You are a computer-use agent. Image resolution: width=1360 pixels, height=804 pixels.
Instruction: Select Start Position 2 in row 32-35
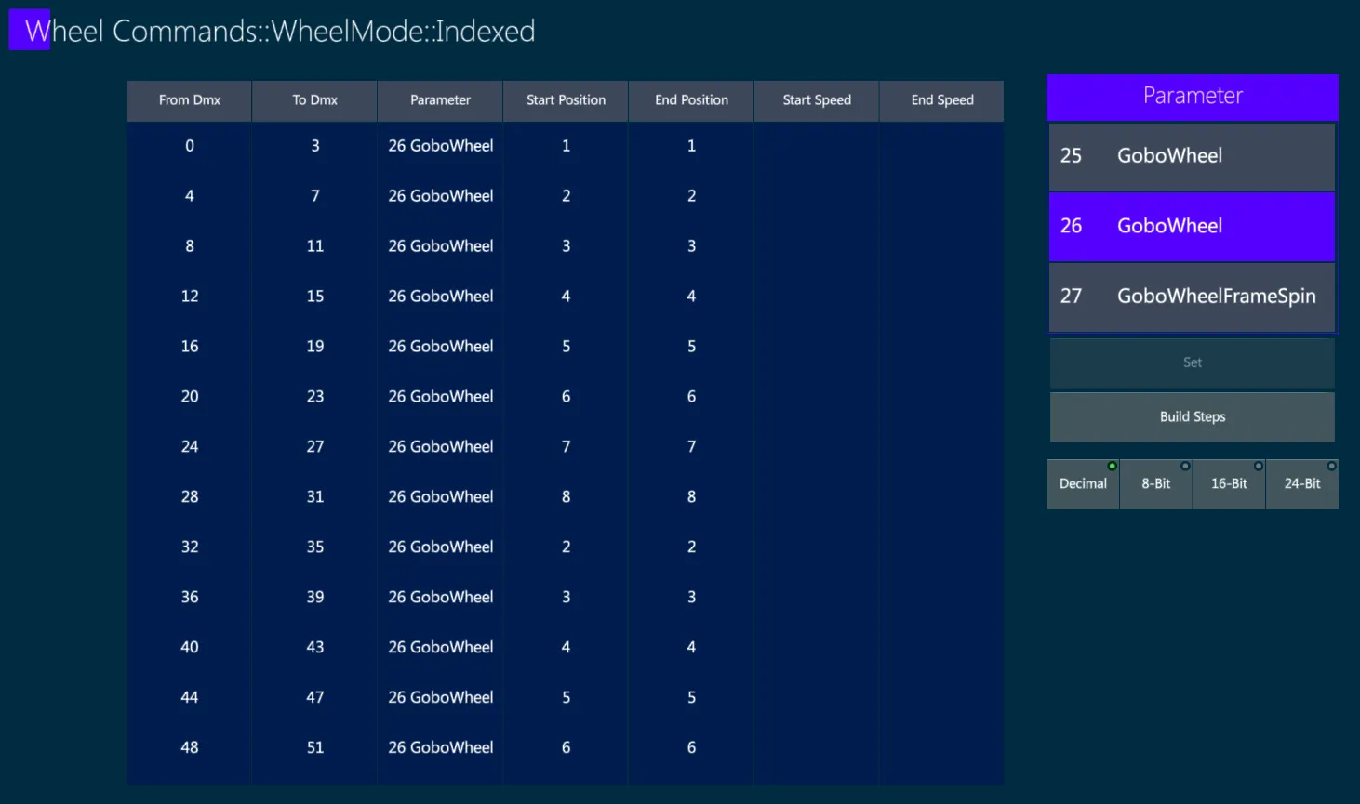tap(567, 547)
